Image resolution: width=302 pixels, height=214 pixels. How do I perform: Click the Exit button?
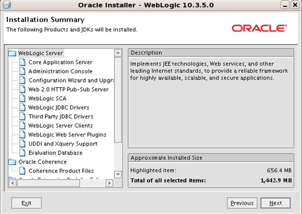[x=26, y=203]
